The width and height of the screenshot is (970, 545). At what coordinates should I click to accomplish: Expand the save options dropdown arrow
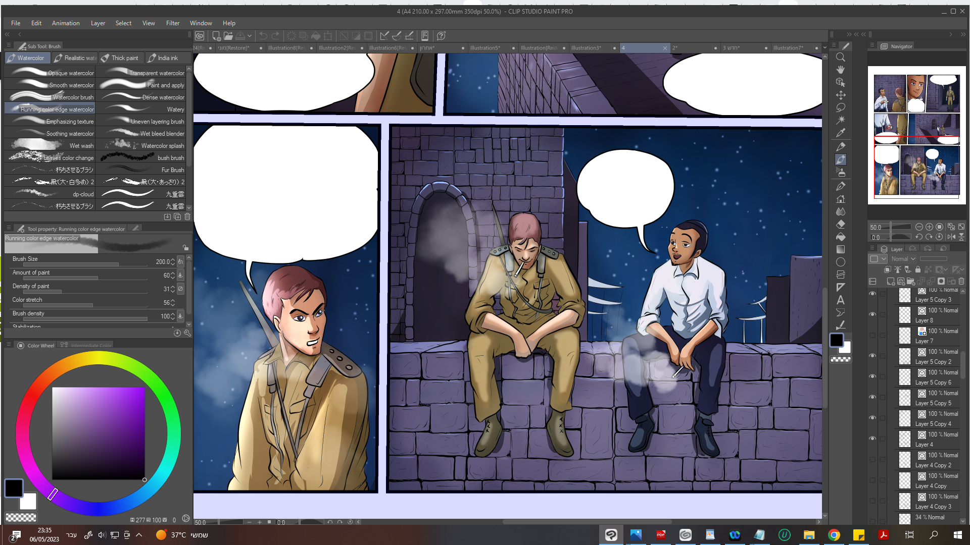[x=250, y=36]
